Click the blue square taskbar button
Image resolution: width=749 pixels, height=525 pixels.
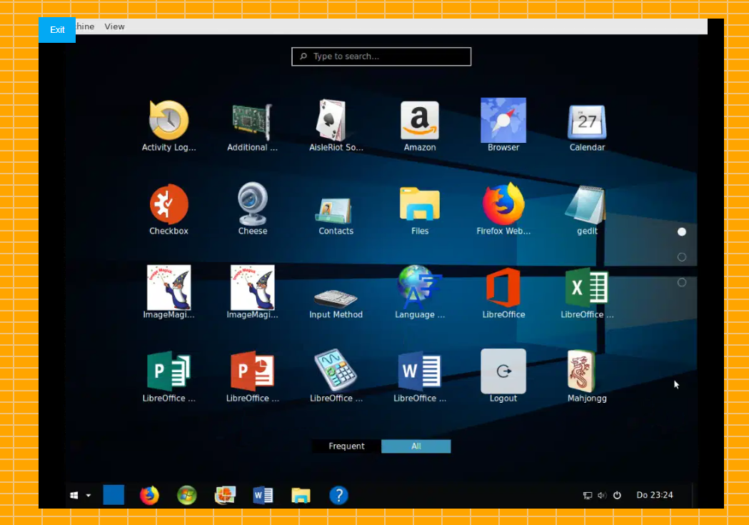tap(114, 495)
